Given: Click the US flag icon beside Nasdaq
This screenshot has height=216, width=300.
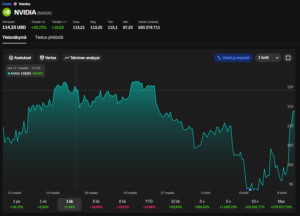Looking at the screenshot, I should [15, 4].
